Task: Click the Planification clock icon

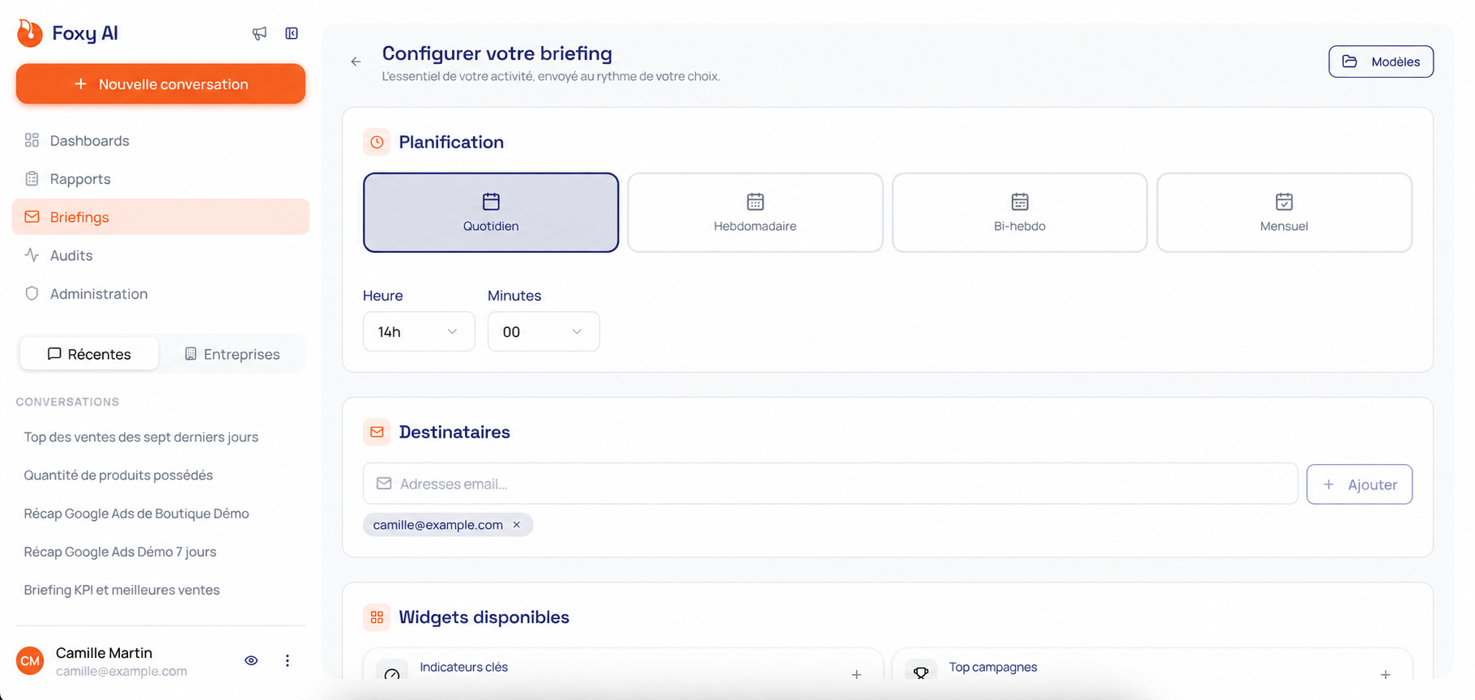Action: tap(377, 142)
